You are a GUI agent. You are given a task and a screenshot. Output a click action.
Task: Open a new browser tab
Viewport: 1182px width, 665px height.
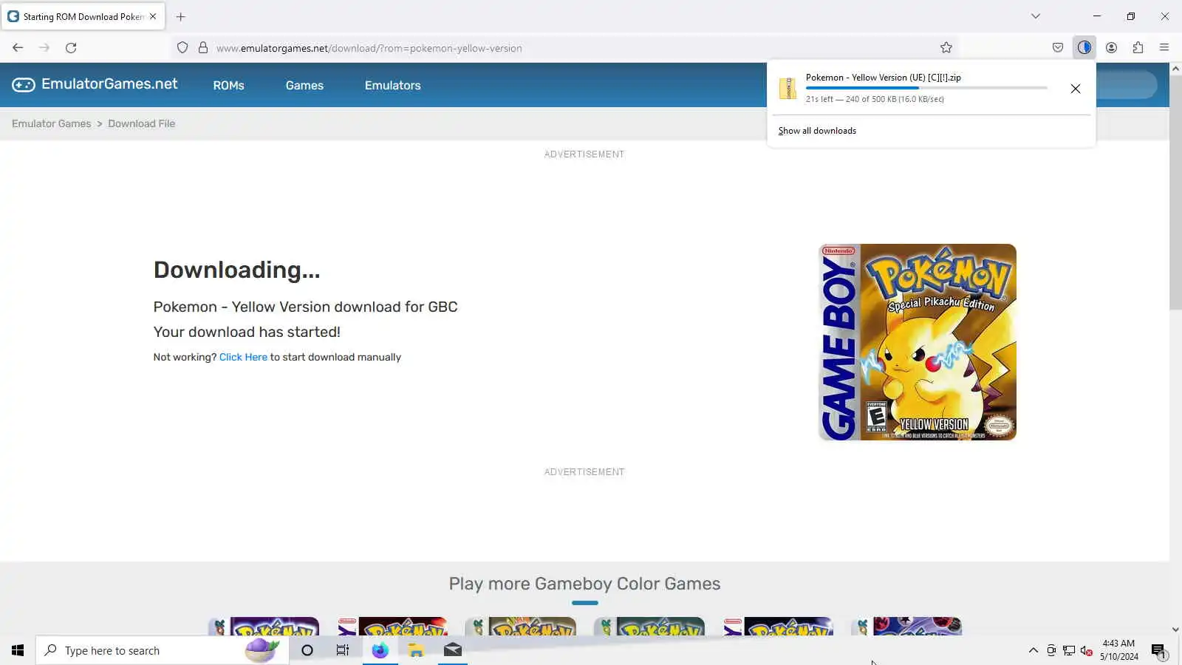[x=181, y=16]
